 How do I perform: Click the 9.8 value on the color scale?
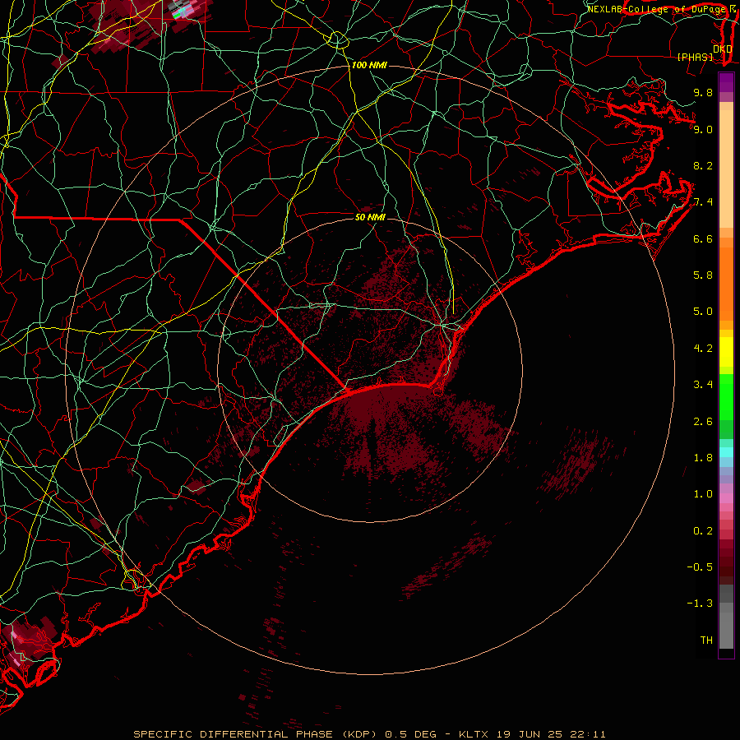(703, 92)
